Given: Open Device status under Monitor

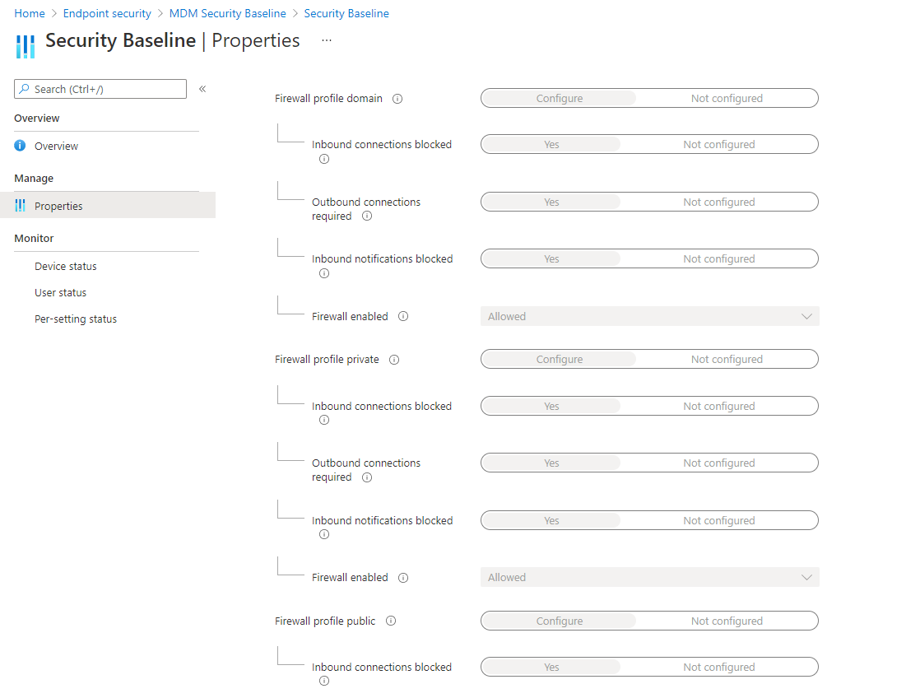Looking at the screenshot, I should click(x=66, y=267).
